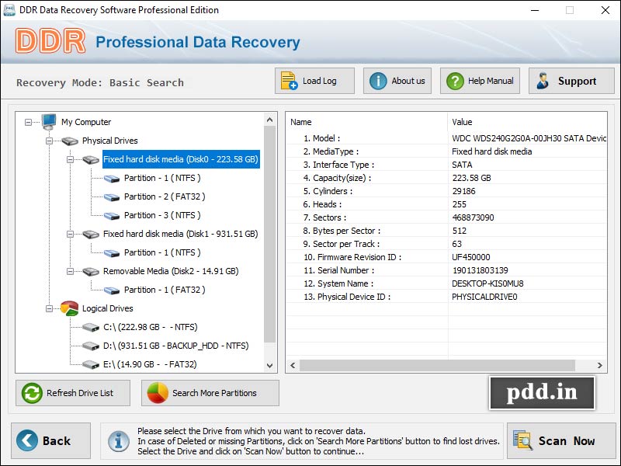Click the green refresh icon on Refresh Drive List
621x466 pixels.
click(x=30, y=393)
